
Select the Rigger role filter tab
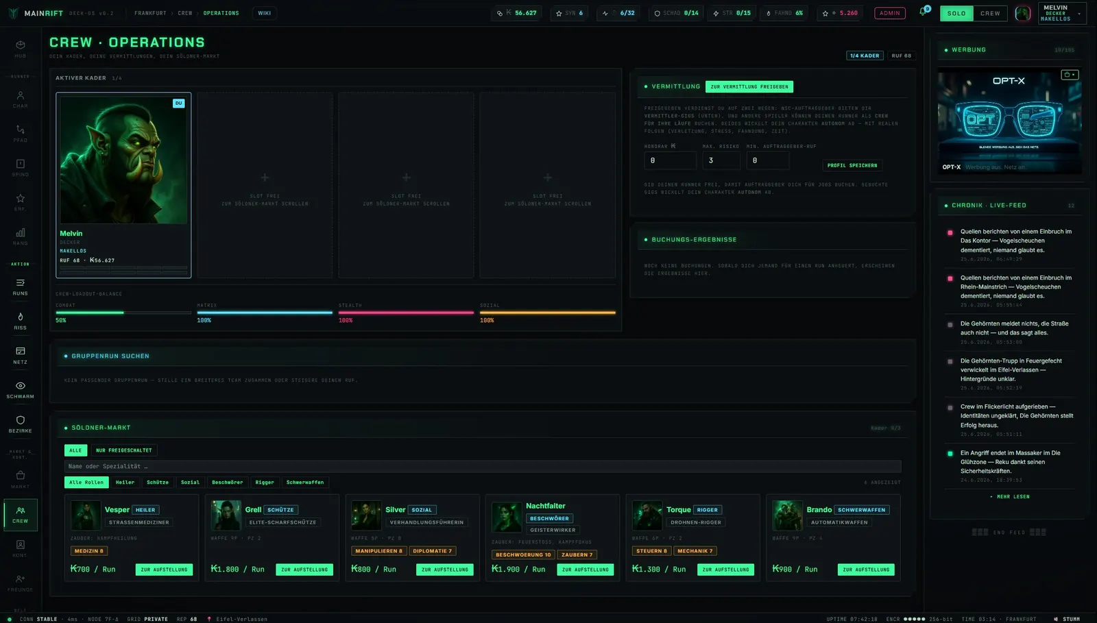(x=265, y=482)
